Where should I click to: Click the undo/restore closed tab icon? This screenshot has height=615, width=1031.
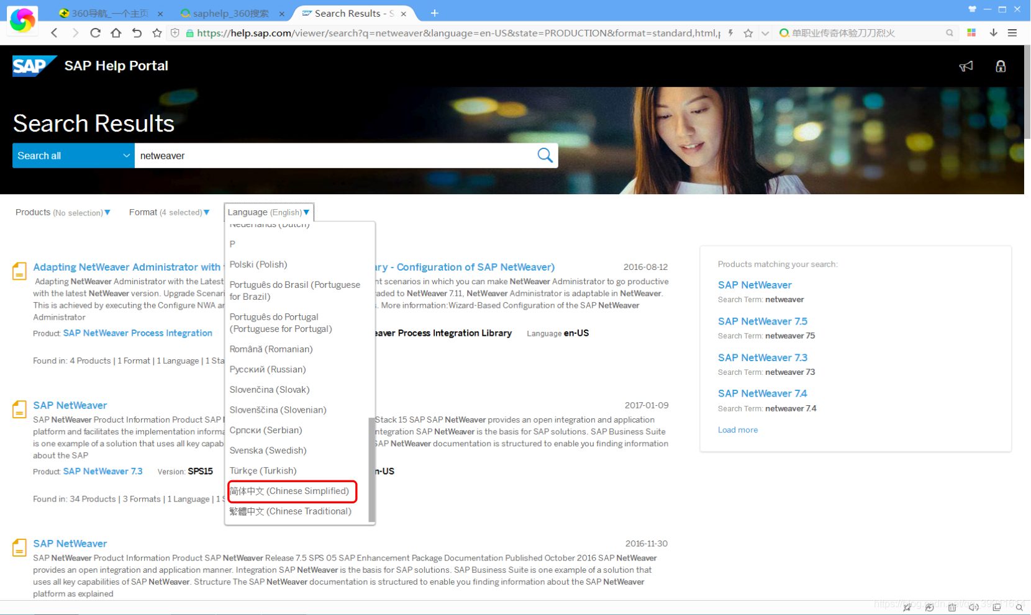137,33
